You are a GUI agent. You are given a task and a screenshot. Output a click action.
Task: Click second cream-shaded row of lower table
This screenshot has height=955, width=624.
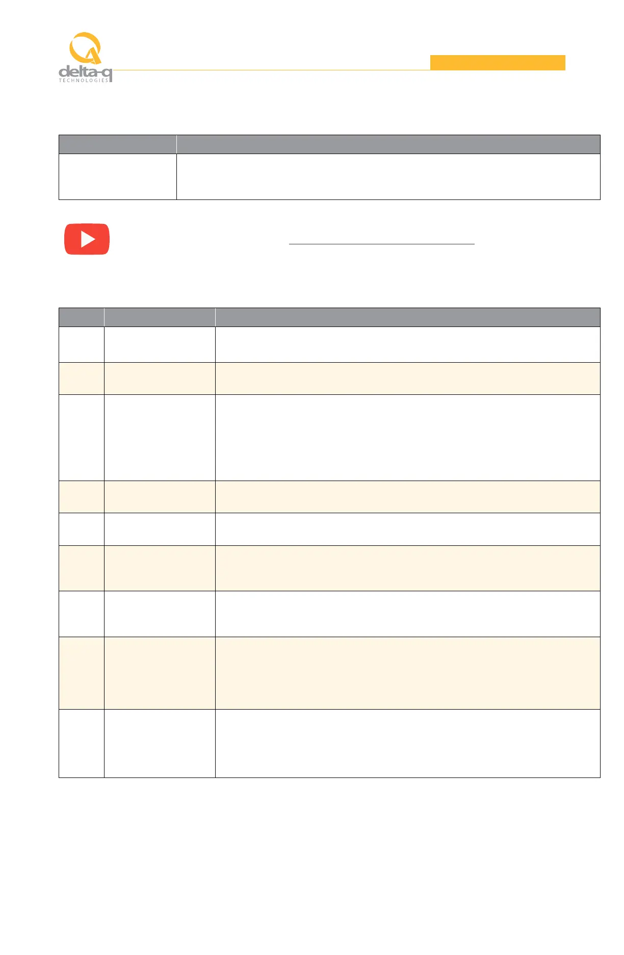329,497
